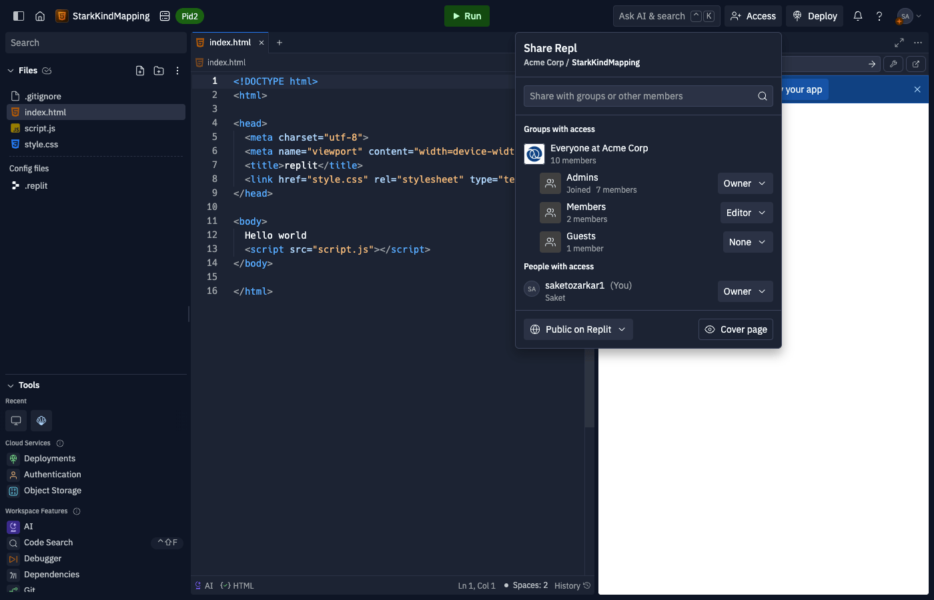Open the .replit config file
This screenshot has height=600, width=934.
(x=96, y=185)
